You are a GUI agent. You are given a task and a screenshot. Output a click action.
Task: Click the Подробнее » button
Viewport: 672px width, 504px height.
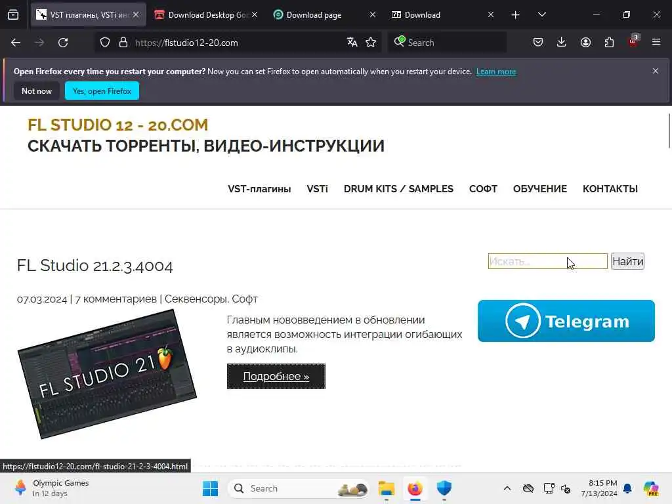[x=276, y=376]
